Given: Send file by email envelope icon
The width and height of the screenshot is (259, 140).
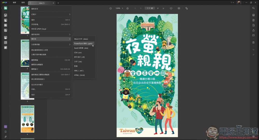Looking at the screenshot, I should 253,35.
